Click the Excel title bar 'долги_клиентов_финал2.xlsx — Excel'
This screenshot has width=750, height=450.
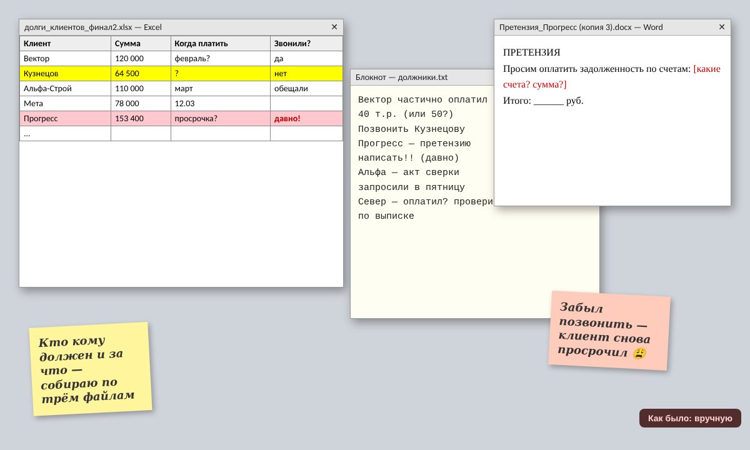click(181, 27)
